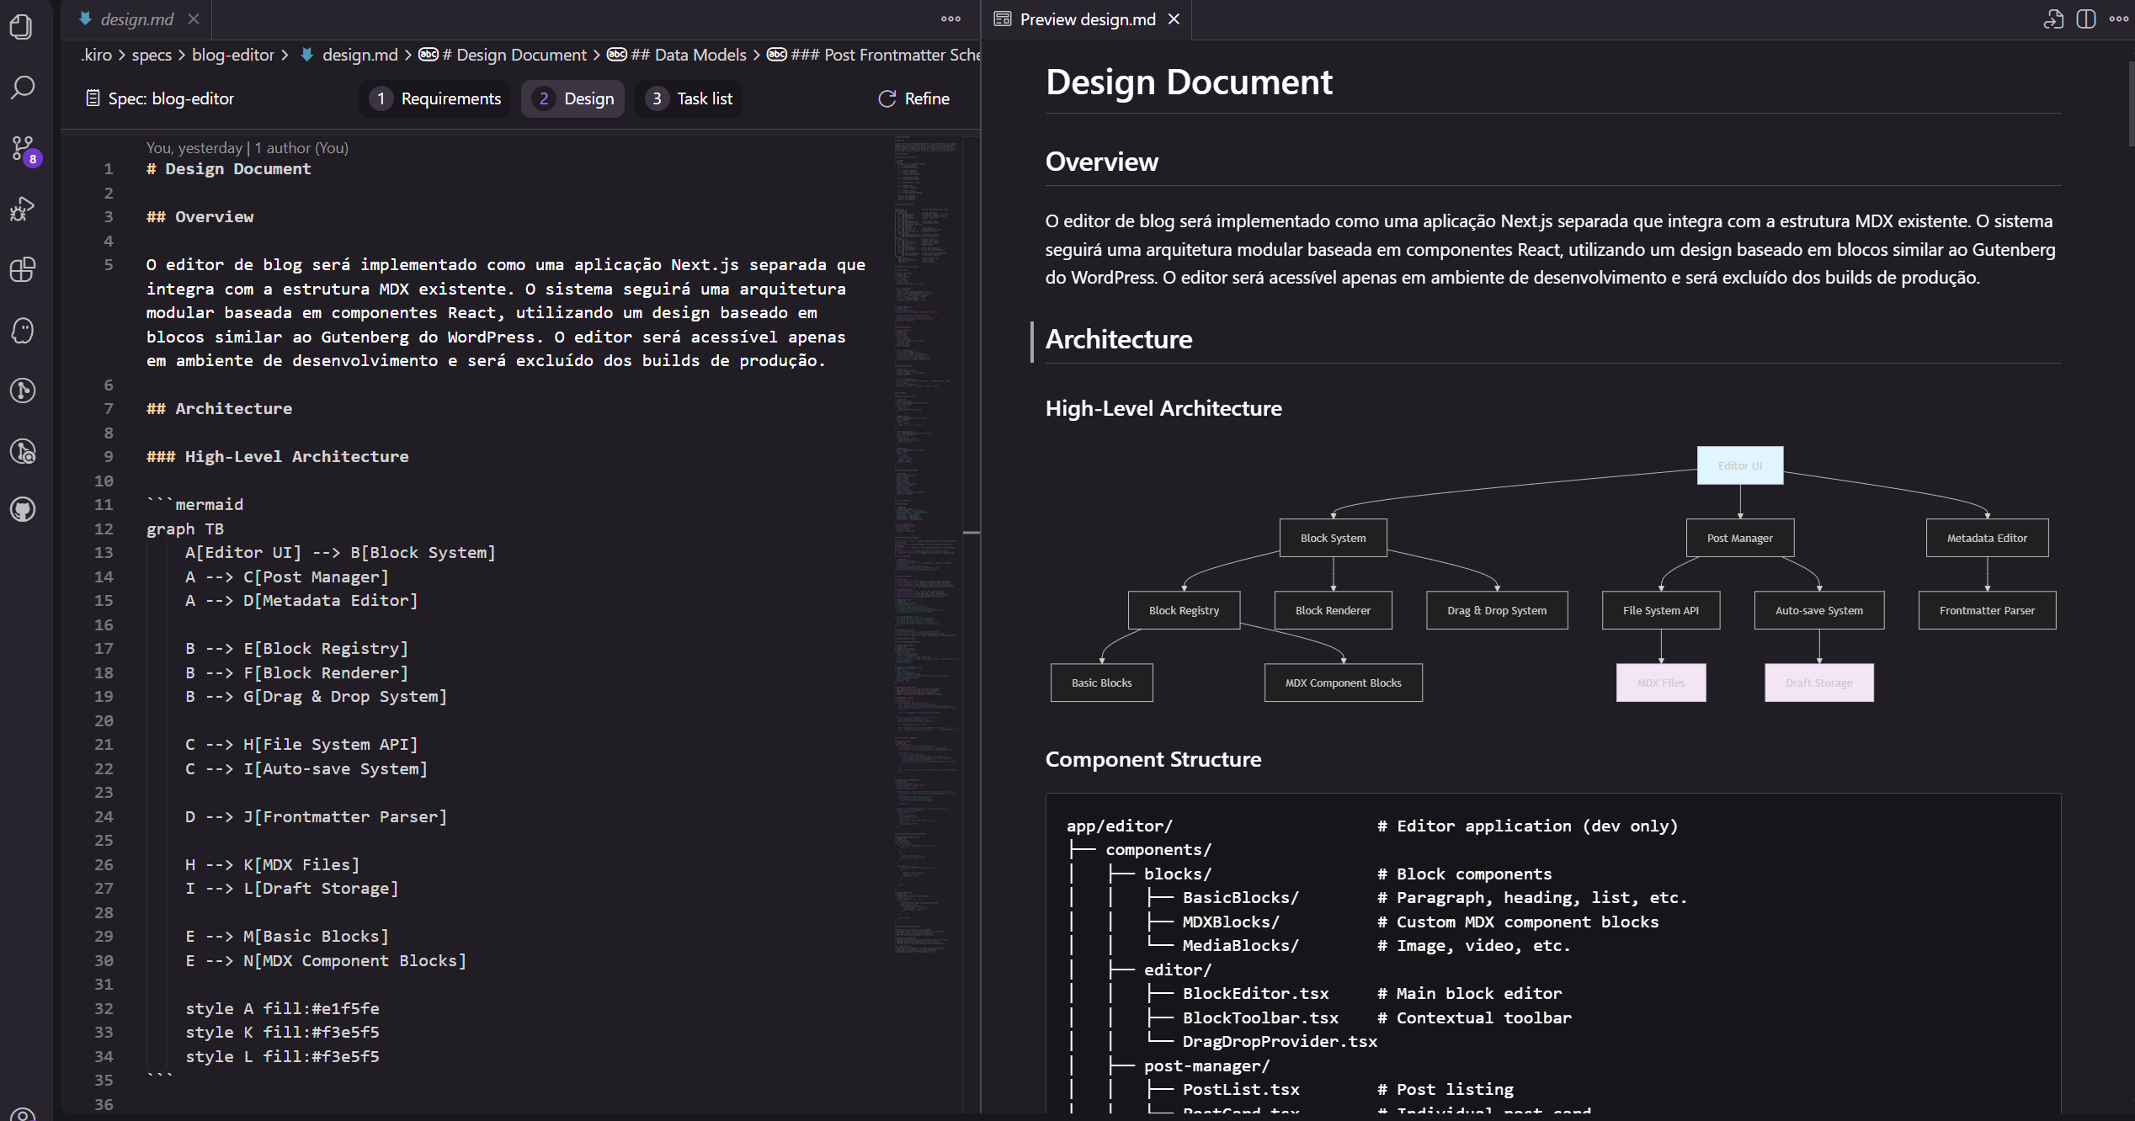2135x1121 pixels.
Task: Click the Refine button
Action: pos(913,98)
